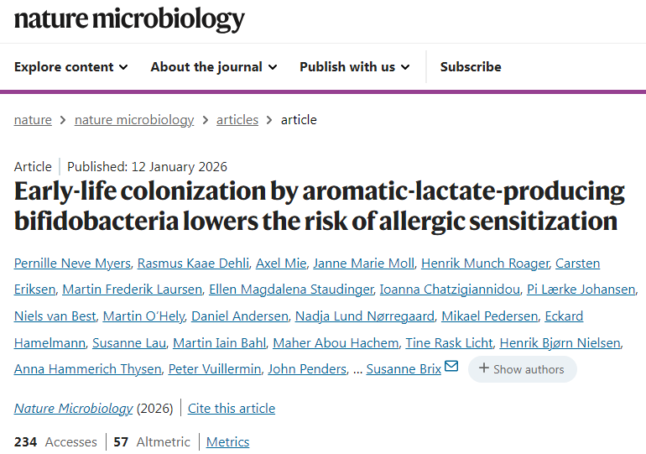The image size is (646, 454).
Task: Open the About the journal dropdown
Action: (x=214, y=67)
